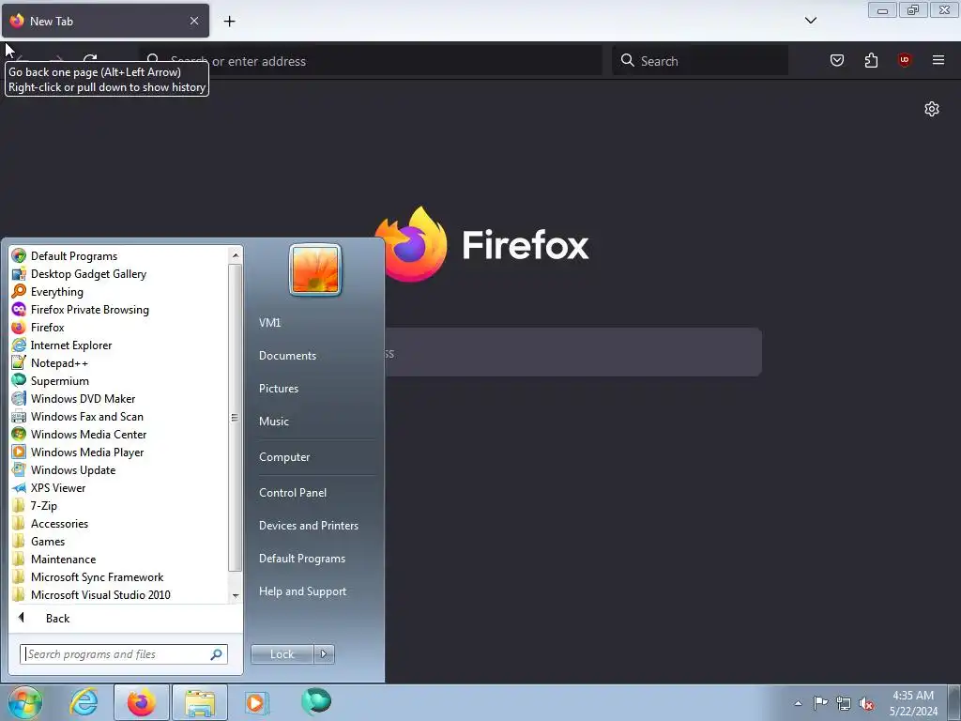Click the user account picture
961x721 pixels.
pos(315,269)
